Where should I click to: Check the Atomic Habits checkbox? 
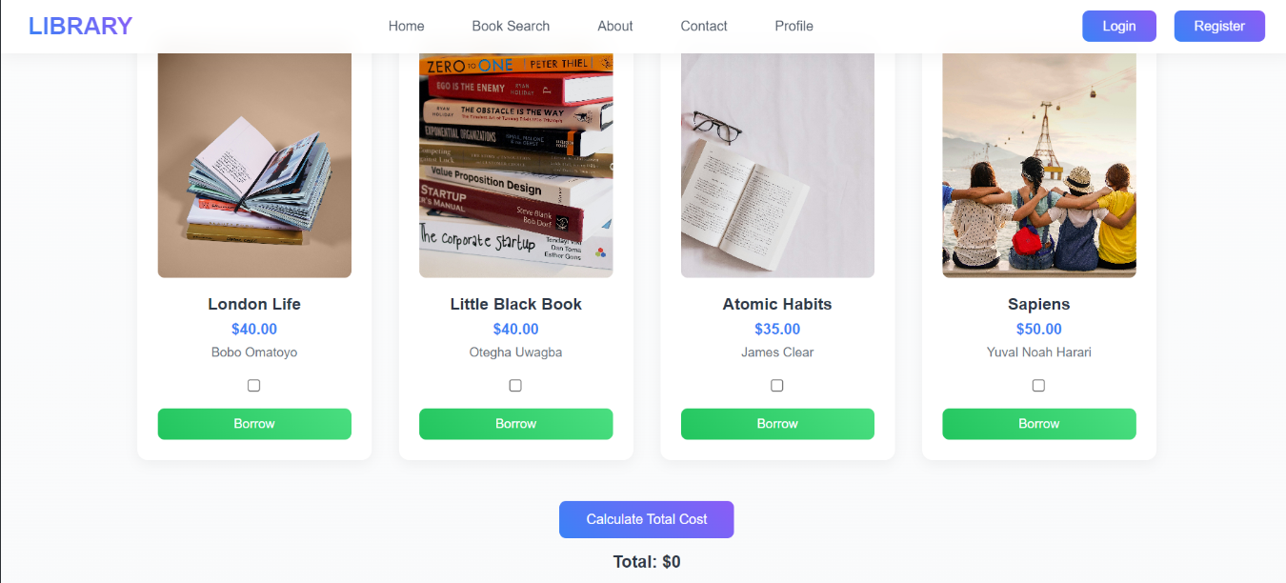tap(777, 385)
